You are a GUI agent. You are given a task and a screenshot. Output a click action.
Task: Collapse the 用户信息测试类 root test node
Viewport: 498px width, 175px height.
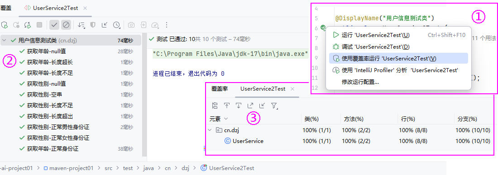[4, 40]
